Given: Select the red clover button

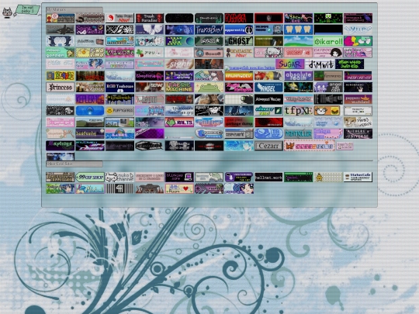Looking at the screenshot, I should (x=150, y=53).
